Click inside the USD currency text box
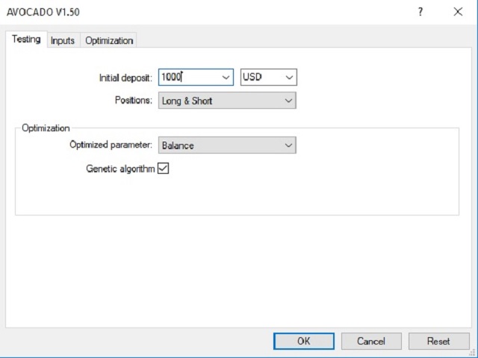Viewport: 478px width, 358px height. (262, 77)
